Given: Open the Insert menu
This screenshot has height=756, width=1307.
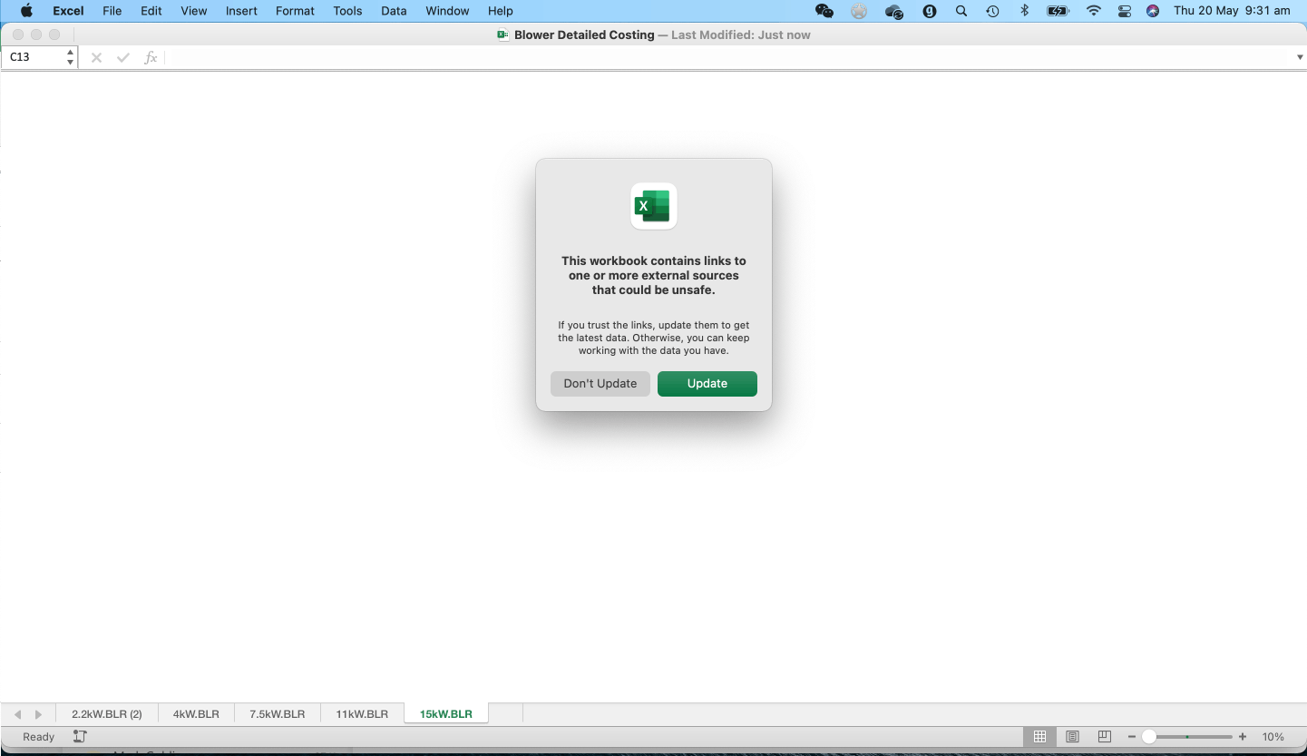Looking at the screenshot, I should point(241,11).
